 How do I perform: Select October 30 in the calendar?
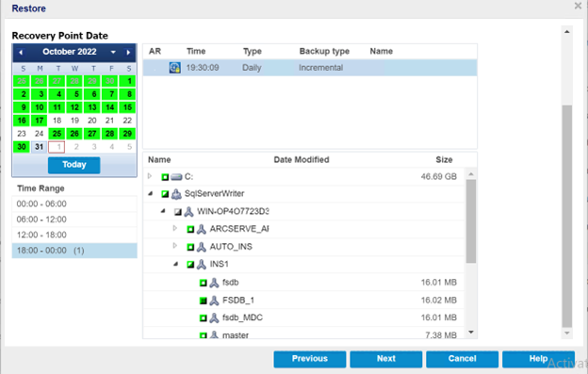coord(22,147)
